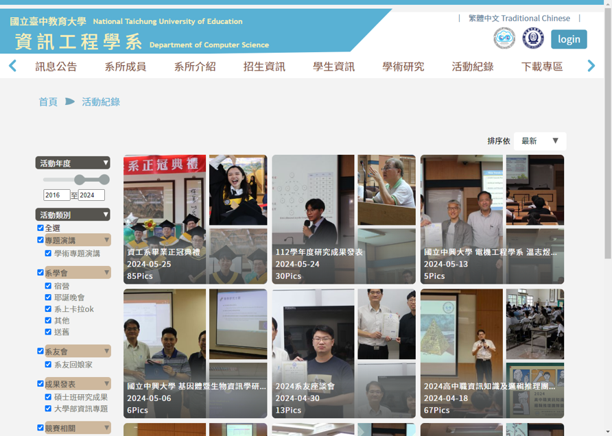Click the right year slider handle
Screen dimensions: 612x436
click(104, 180)
